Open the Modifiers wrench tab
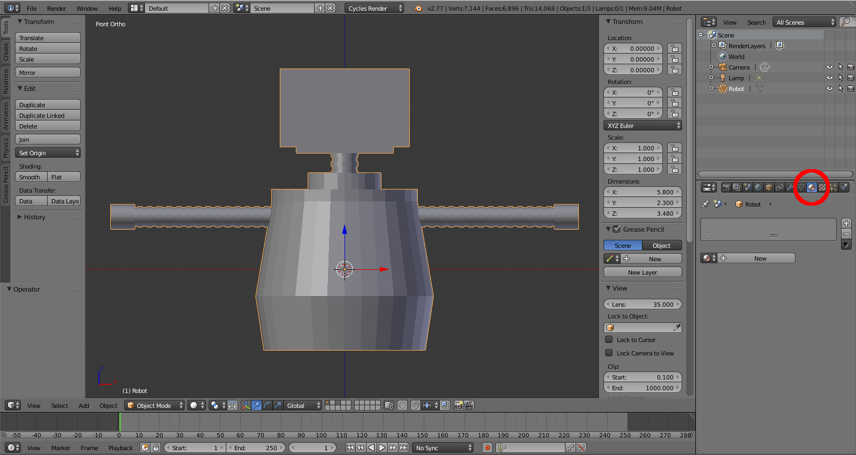The height and width of the screenshot is (455, 856). click(790, 187)
